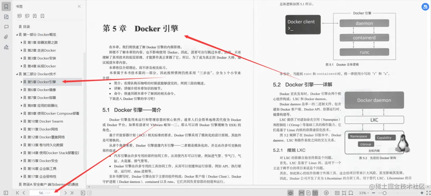Viewport: 431px width, 196px height.
Task: Start slideshow play icon
Action: [x=326, y=193]
